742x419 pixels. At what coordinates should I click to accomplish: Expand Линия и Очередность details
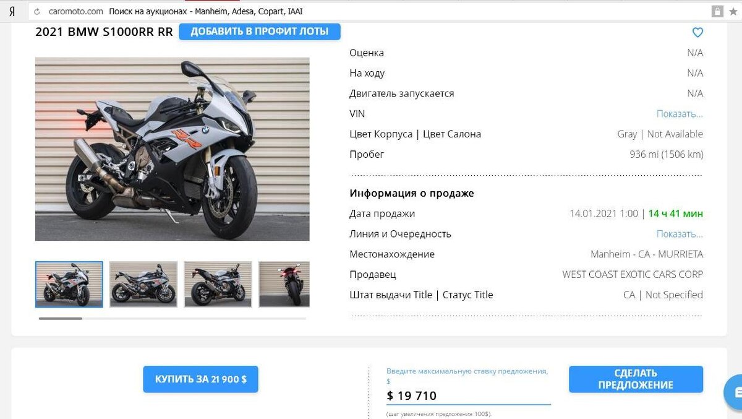pyautogui.click(x=679, y=233)
